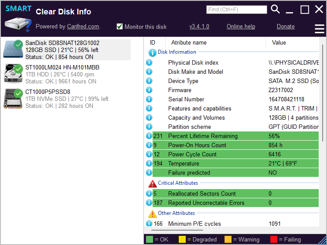The height and width of the screenshot is (245, 327).
Task: Click the Power Cycle Count value 6416
Action: click(x=274, y=154)
